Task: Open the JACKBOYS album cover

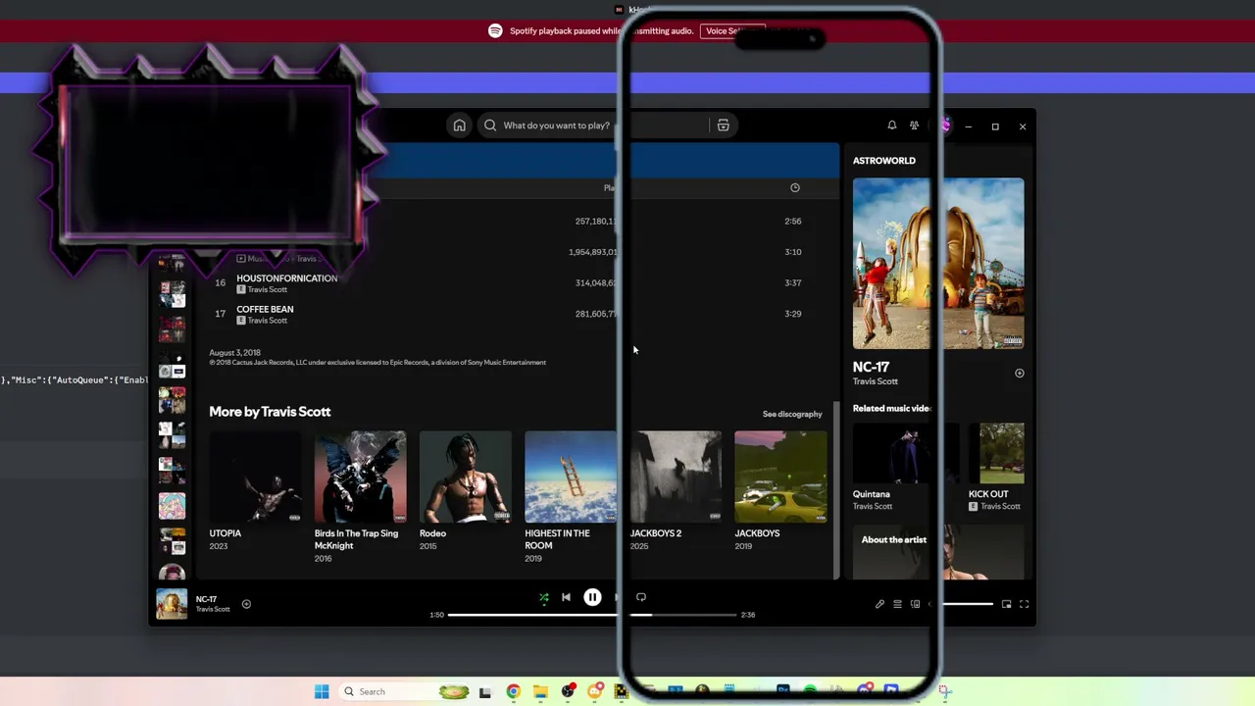Action: click(780, 477)
